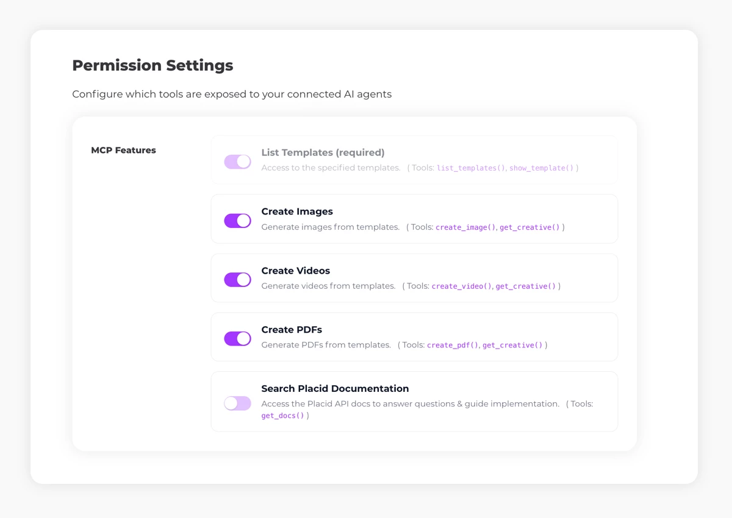Select the List Templates (required) heading
The width and height of the screenshot is (732, 518).
coord(323,152)
